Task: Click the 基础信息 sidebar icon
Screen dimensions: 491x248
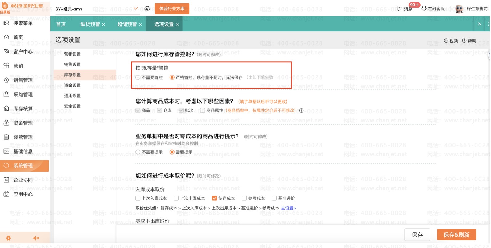Action: click(6, 151)
